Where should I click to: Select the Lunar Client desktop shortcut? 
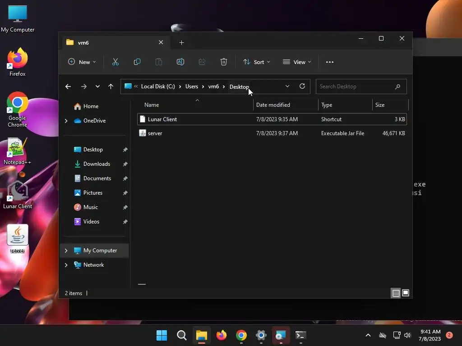[x=18, y=195]
